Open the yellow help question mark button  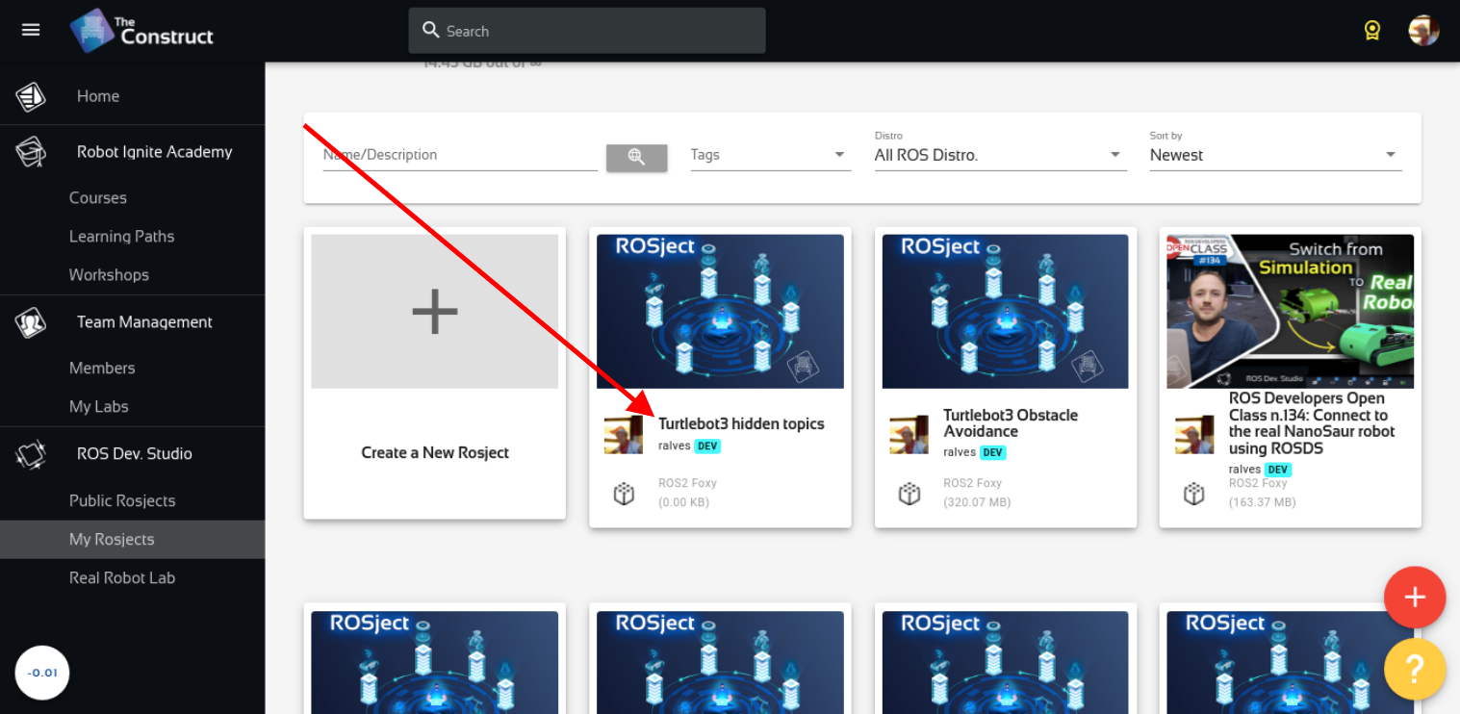coord(1415,669)
